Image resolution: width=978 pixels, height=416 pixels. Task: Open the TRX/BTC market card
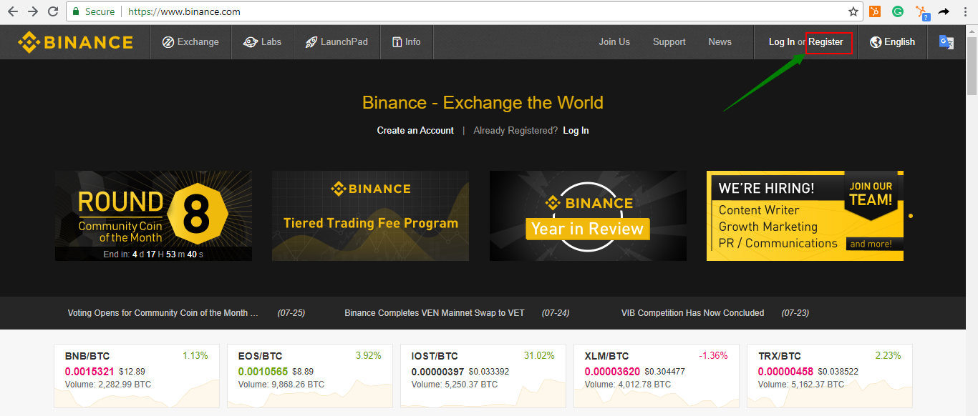830,376
